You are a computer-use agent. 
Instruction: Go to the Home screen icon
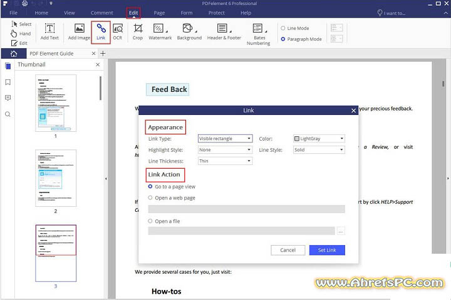14,53
